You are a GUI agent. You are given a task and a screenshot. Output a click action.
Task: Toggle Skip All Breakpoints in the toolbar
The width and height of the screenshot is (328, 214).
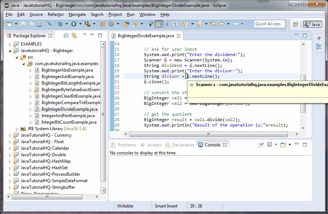pos(49,24)
